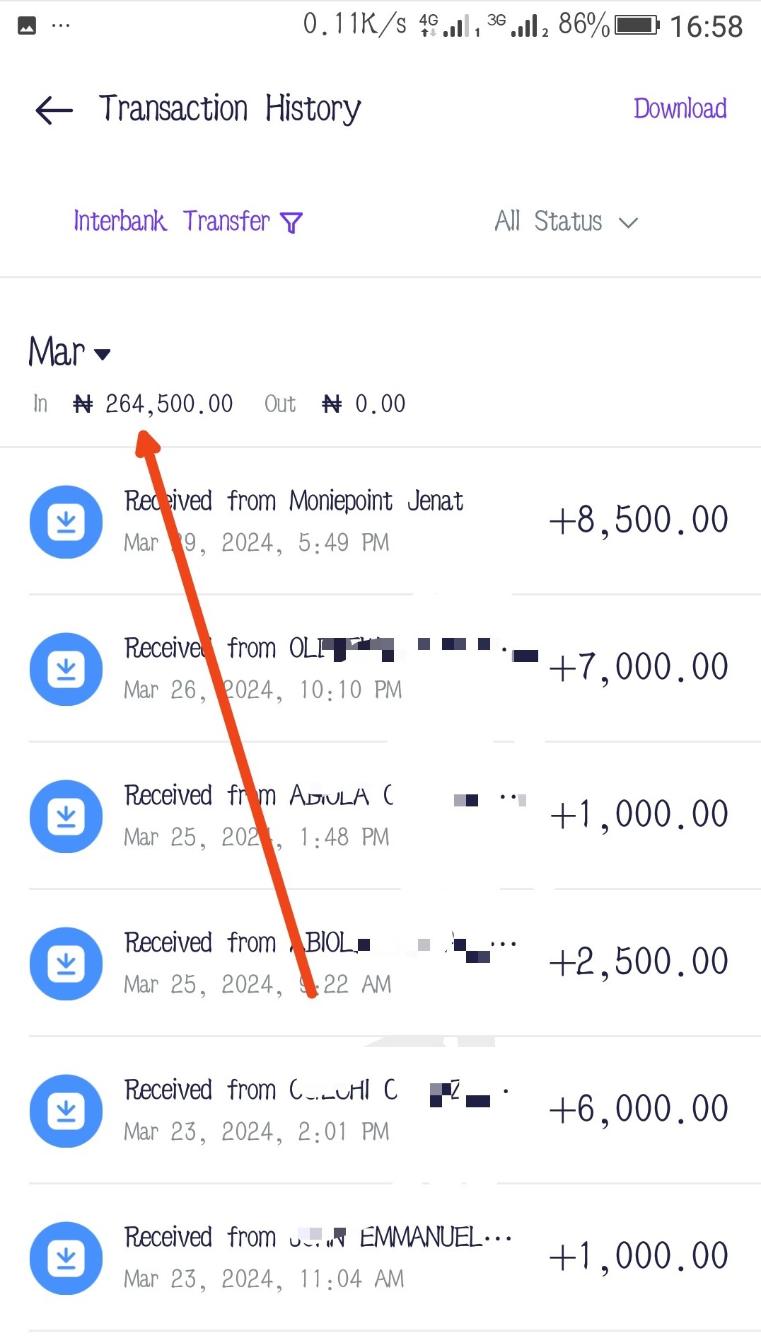
Task: Tap the +2,500.00 transaction amount
Action: [x=638, y=962]
